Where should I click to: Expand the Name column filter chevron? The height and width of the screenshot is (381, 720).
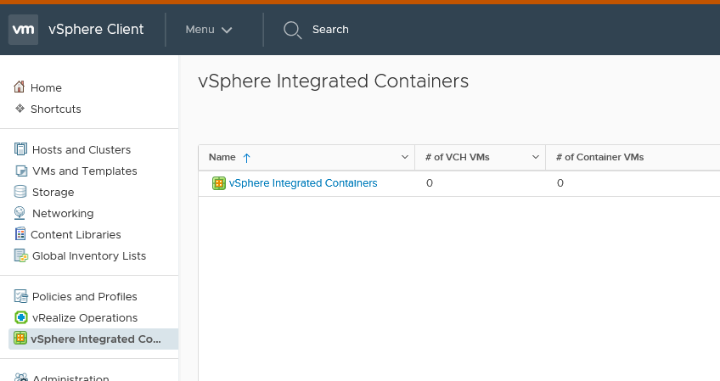(404, 157)
